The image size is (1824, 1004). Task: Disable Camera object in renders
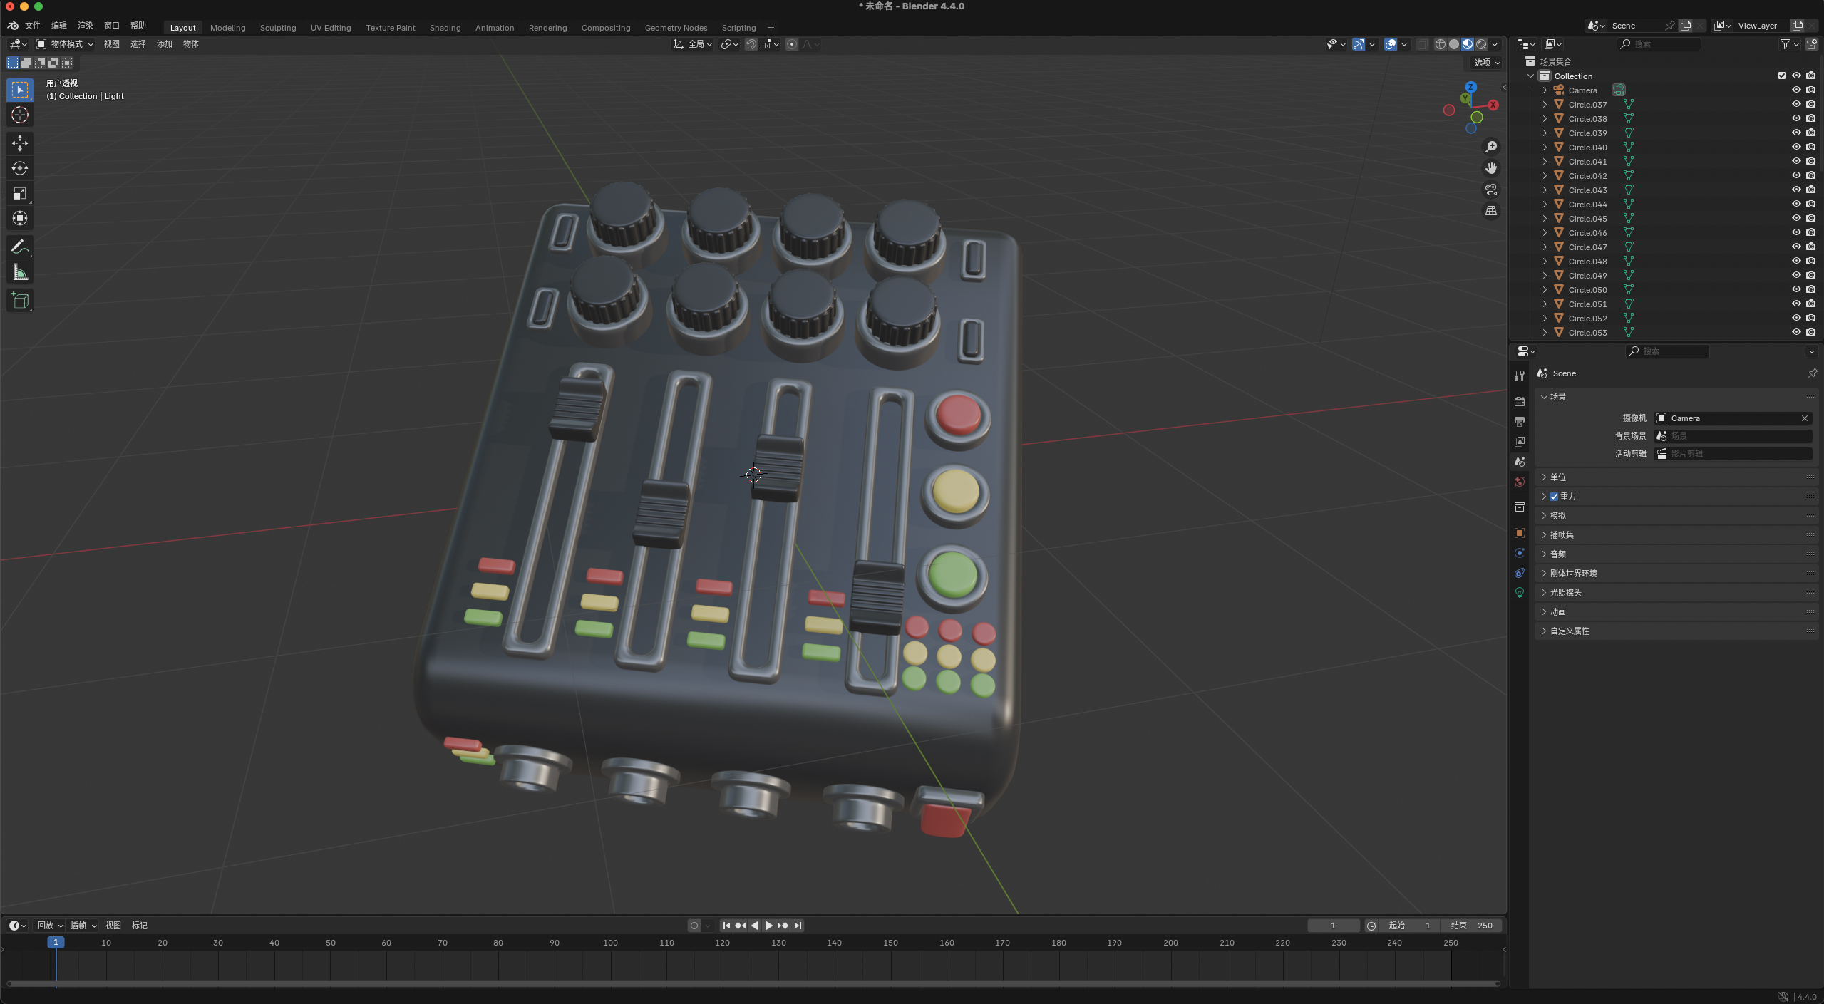(x=1810, y=90)
